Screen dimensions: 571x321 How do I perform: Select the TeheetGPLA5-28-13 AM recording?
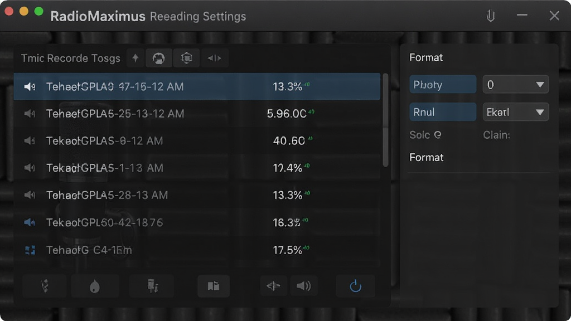(x=197, y=195)
